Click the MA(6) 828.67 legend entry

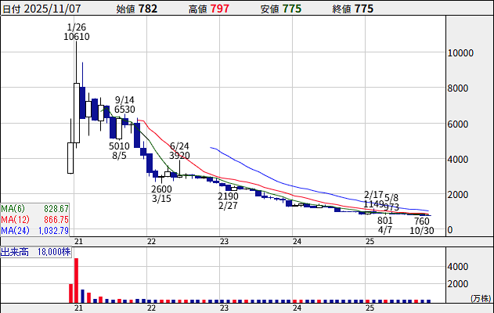click(34, 208)
